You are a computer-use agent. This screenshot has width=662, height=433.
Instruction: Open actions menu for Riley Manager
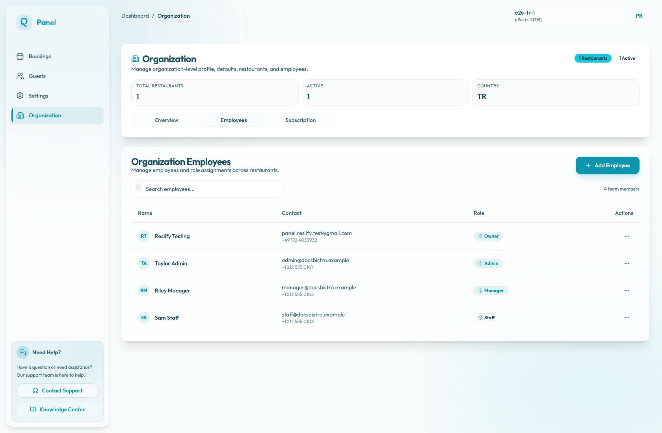tap(627, 291)
